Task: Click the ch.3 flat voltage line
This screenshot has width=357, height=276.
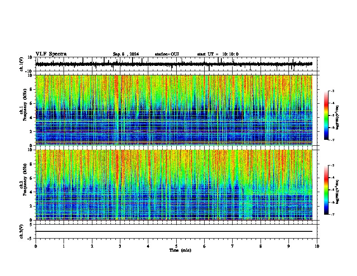Action: (174, 231)
